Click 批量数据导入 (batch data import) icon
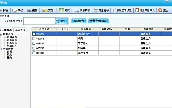The width and height of the screenshot is (172, 108). pos(137,10)
